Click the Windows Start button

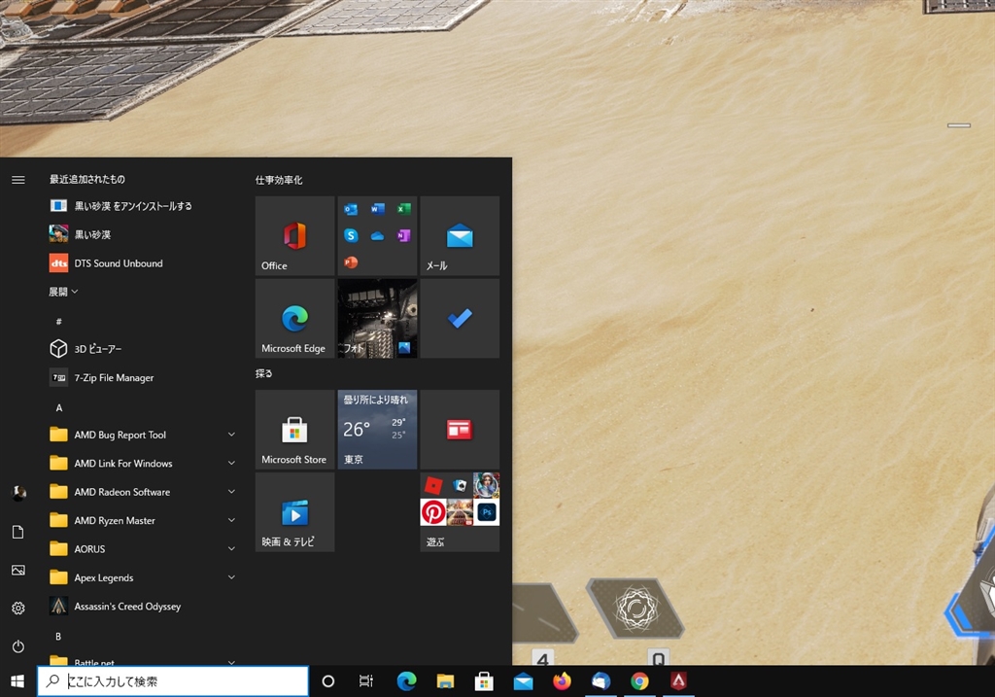(x=17, y=681)
